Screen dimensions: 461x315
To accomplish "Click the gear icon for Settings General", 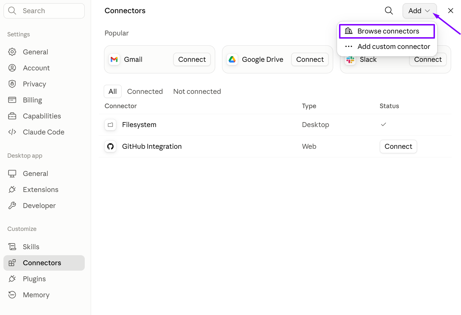I will coord(12,52).
